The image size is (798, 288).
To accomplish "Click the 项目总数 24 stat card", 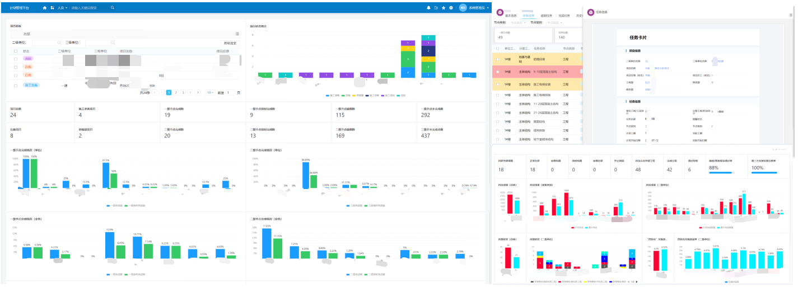I will click(x=40, y=113).
